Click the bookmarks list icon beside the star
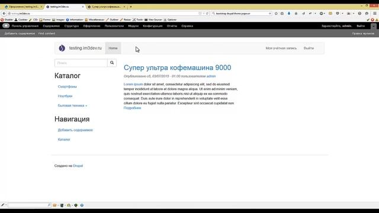 pos(282,14)
